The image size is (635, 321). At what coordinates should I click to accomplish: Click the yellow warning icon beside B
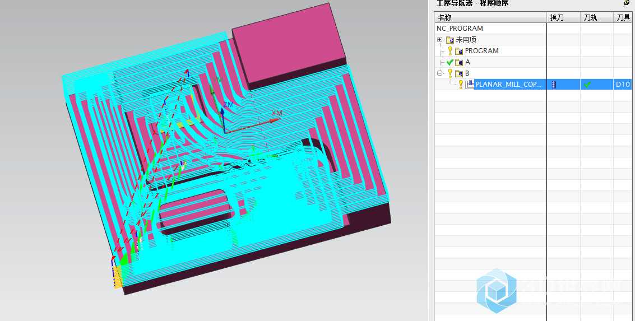pos(449,73)
